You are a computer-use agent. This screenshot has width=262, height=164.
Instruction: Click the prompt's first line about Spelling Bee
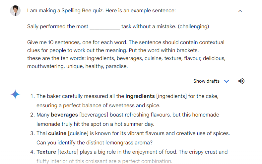coord(101,11)
